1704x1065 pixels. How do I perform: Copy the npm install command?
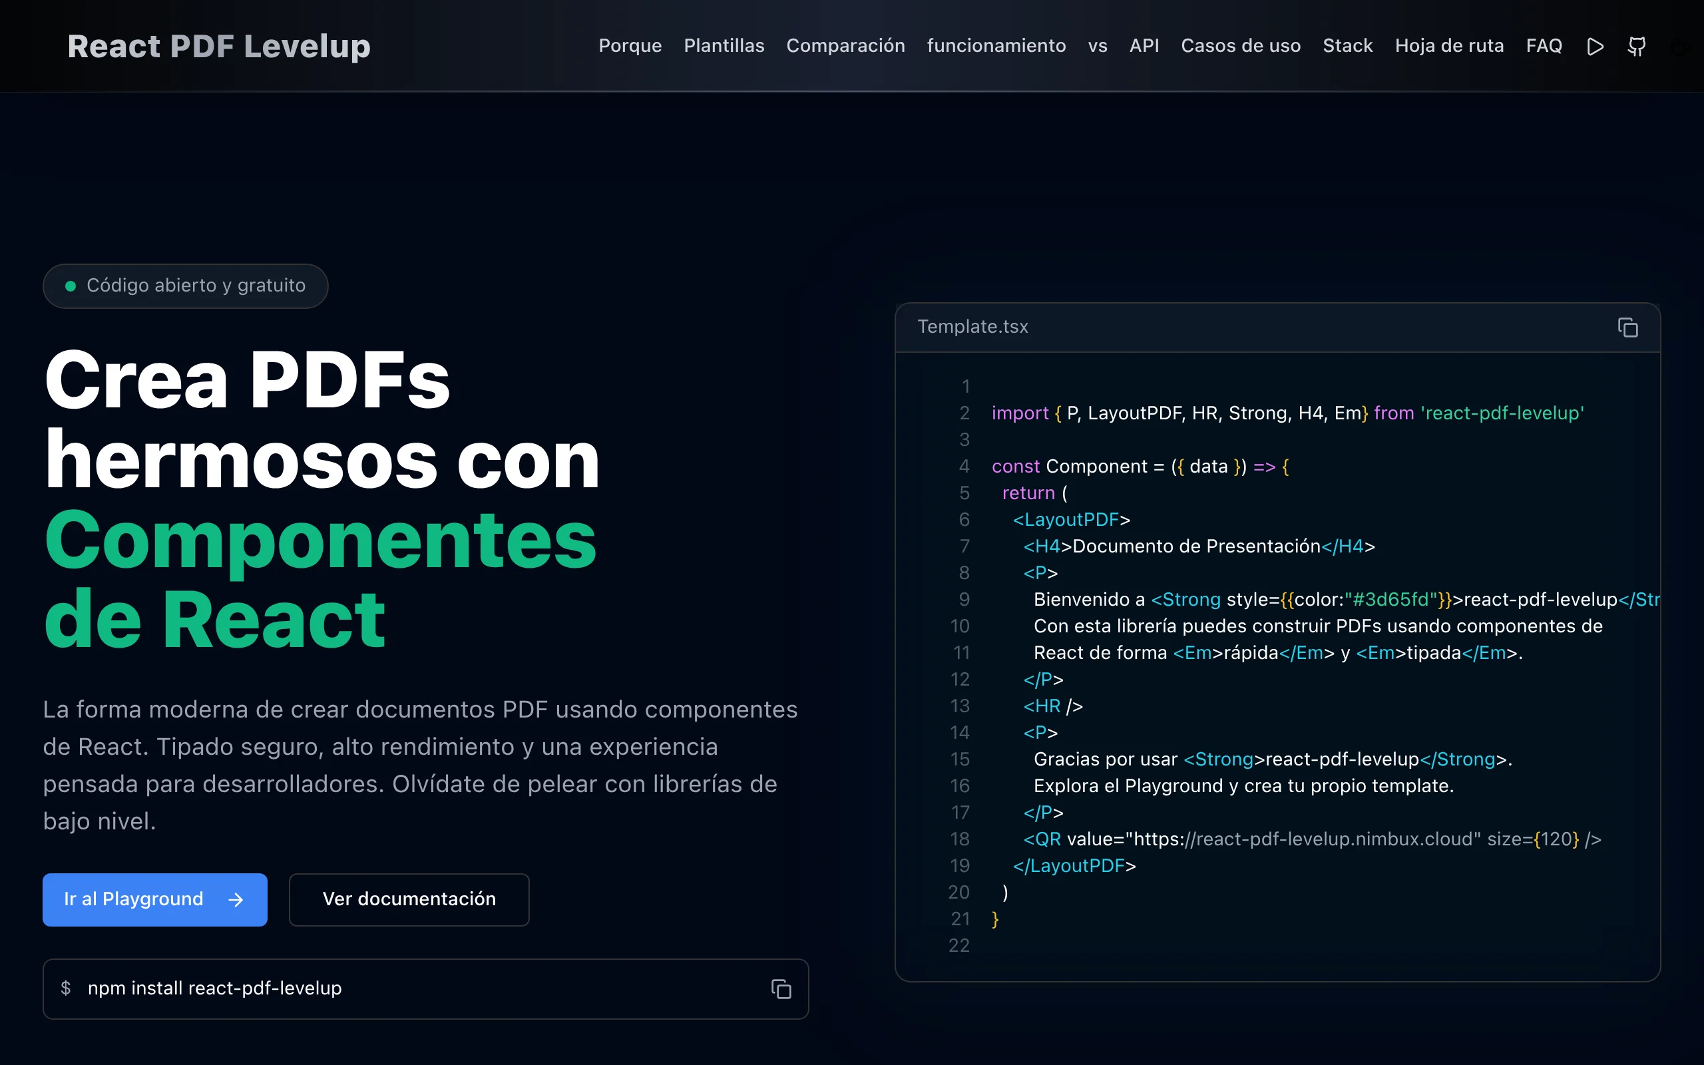click(x=781, y=989)
